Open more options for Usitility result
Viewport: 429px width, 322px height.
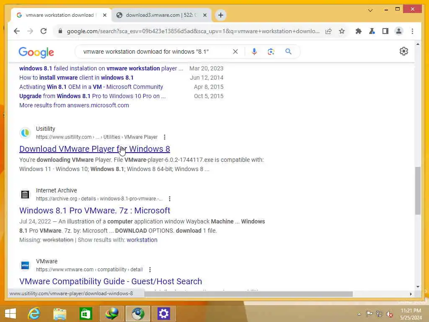[164, 137]
